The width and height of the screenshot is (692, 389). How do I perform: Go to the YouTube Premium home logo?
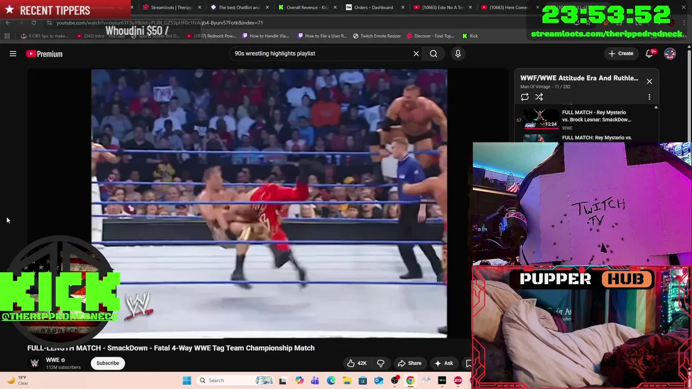[44, 53]
